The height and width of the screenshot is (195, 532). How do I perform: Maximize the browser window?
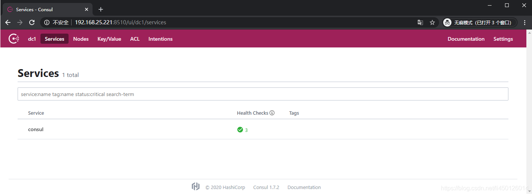click(x=507, y=5)
